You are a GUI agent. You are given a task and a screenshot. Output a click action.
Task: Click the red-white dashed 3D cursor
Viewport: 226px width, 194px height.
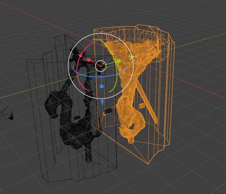click(x=134, y=59)
